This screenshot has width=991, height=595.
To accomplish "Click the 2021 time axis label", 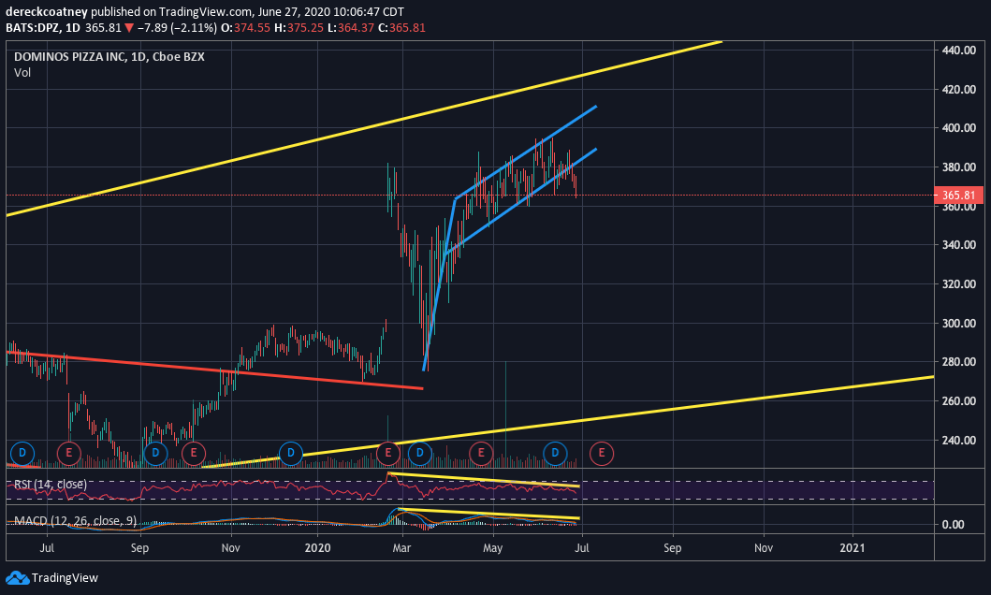I will 852,547.
